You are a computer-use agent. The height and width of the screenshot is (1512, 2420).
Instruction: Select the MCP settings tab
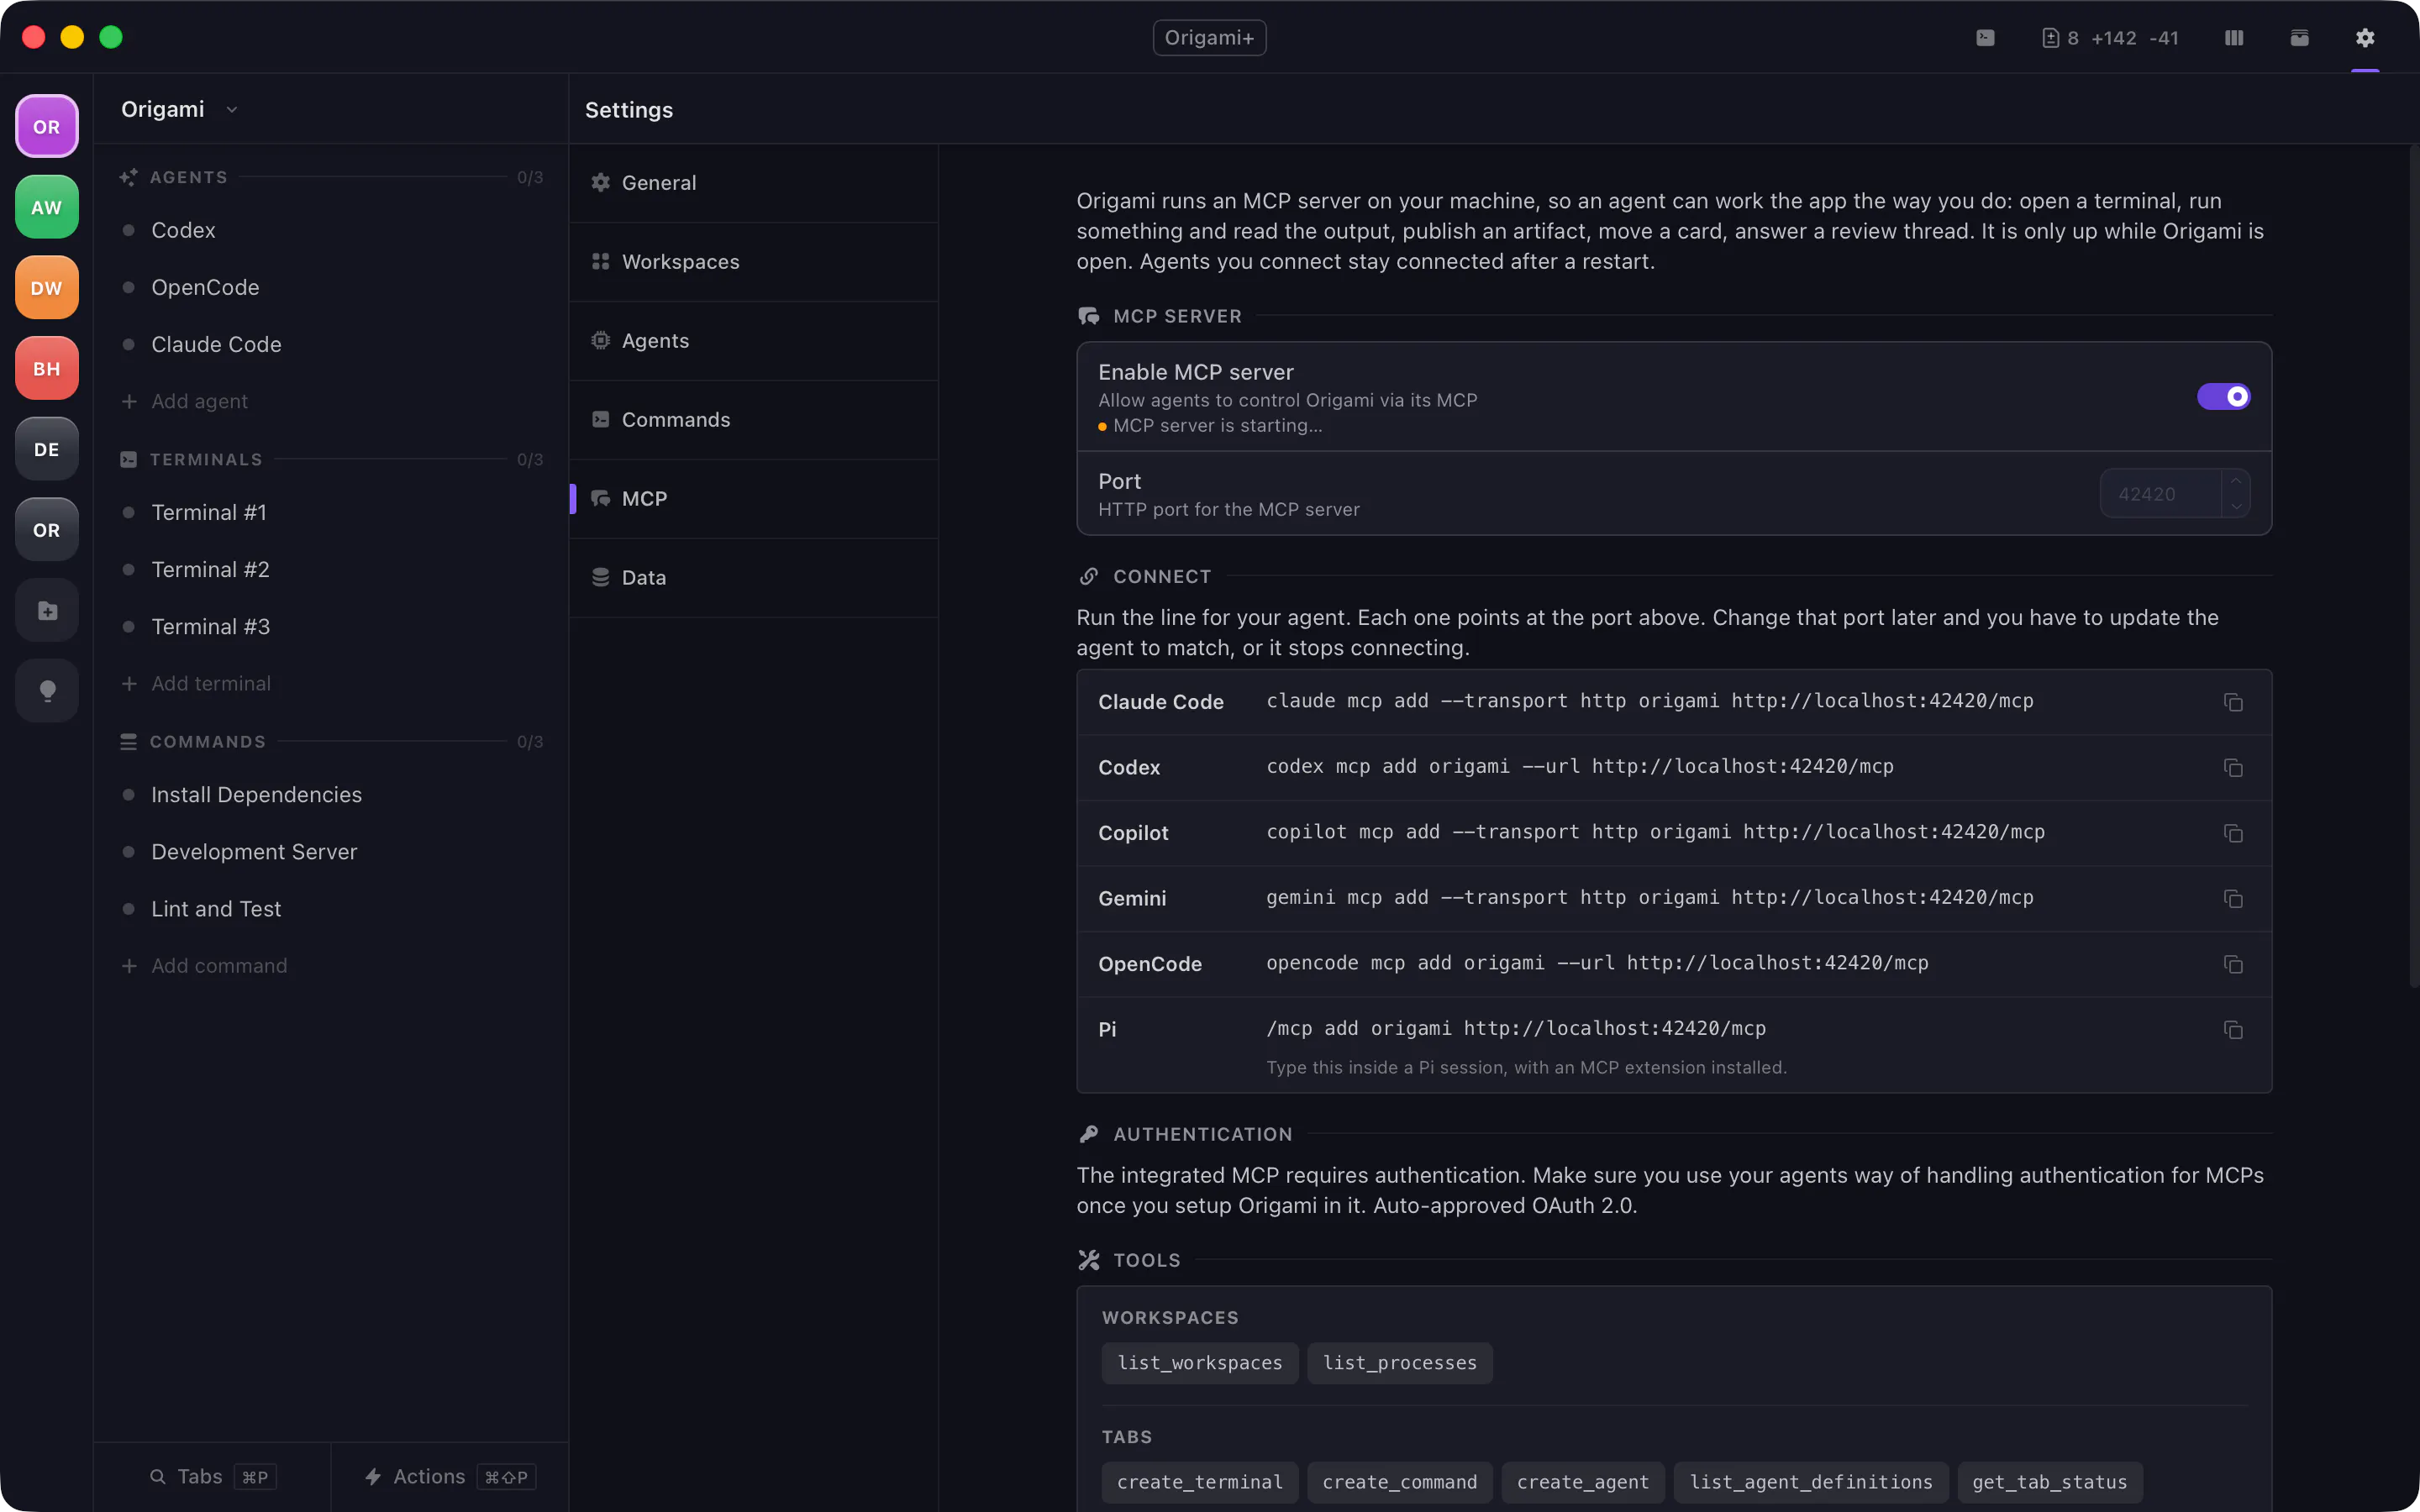(754, 499)
